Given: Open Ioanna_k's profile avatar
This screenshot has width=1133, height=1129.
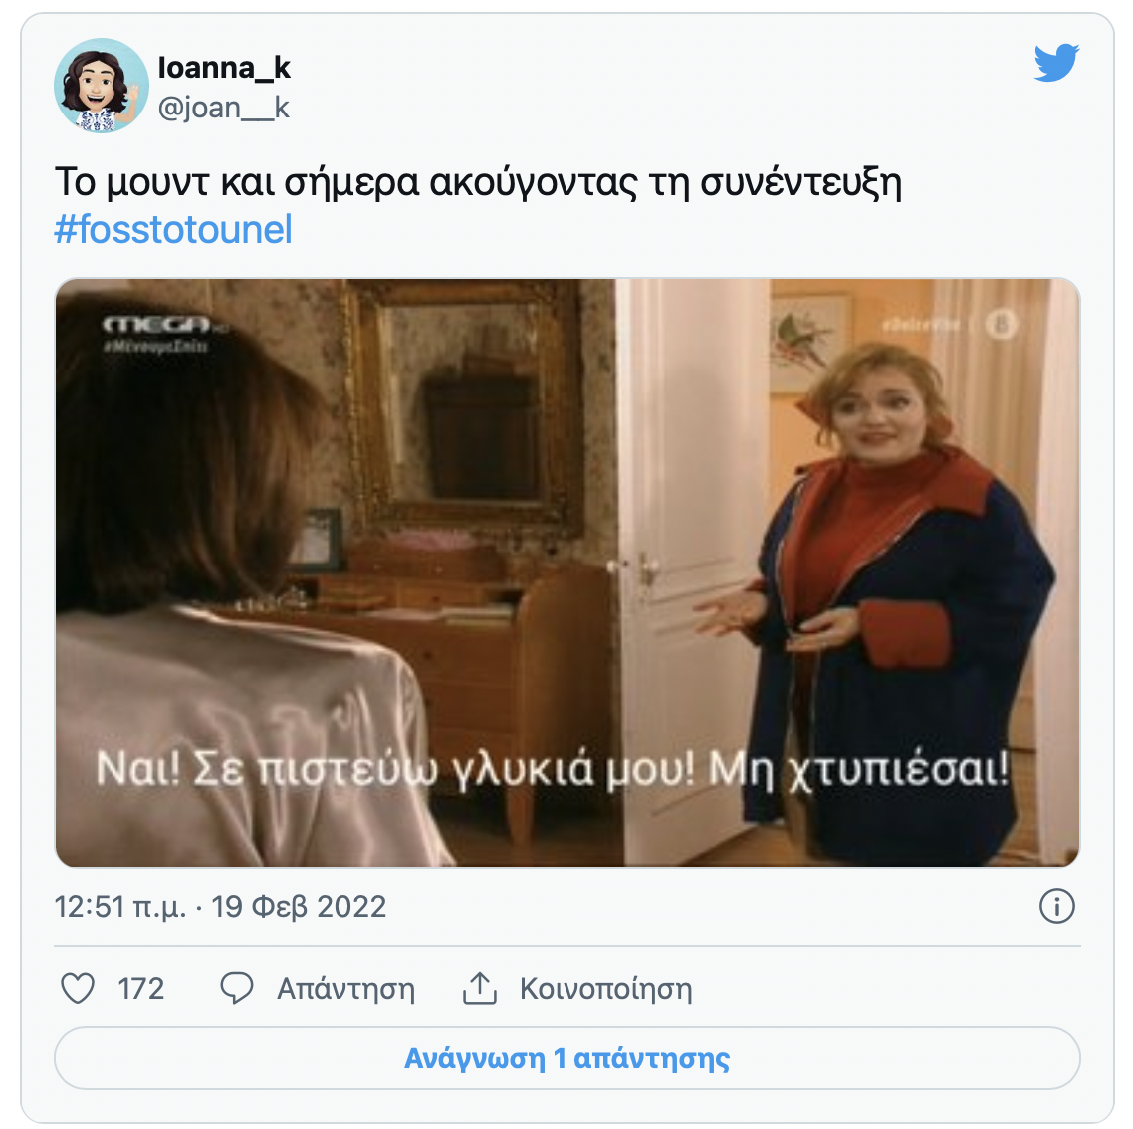Looking at the screenshot, I should click(x=102, y=86).
